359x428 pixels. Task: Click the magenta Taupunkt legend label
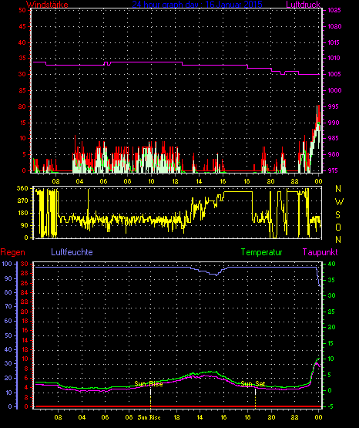(x=320, y=252)
